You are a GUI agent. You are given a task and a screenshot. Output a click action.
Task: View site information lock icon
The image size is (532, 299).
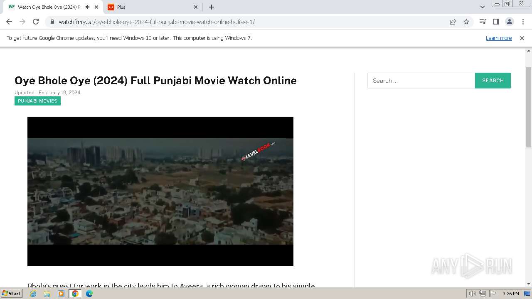[x=52, y=22]
